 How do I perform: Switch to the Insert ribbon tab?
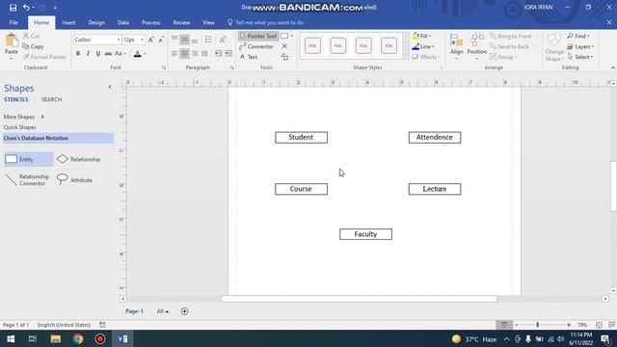tap(68, 23)
